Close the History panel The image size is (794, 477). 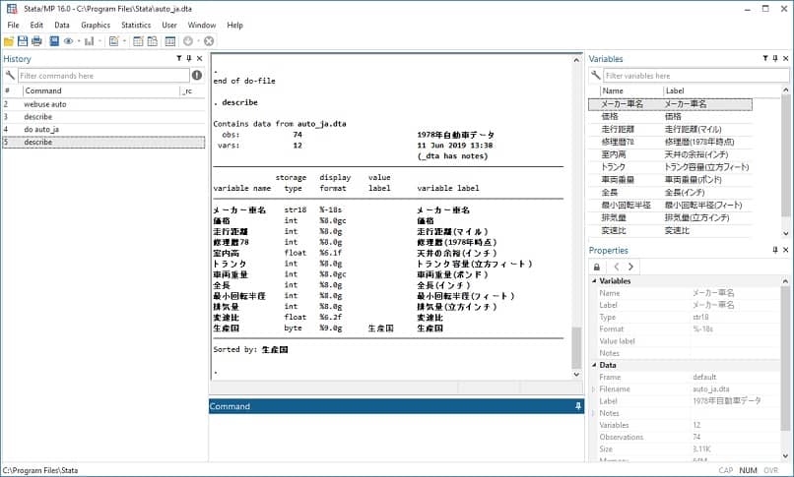(200, 59)
